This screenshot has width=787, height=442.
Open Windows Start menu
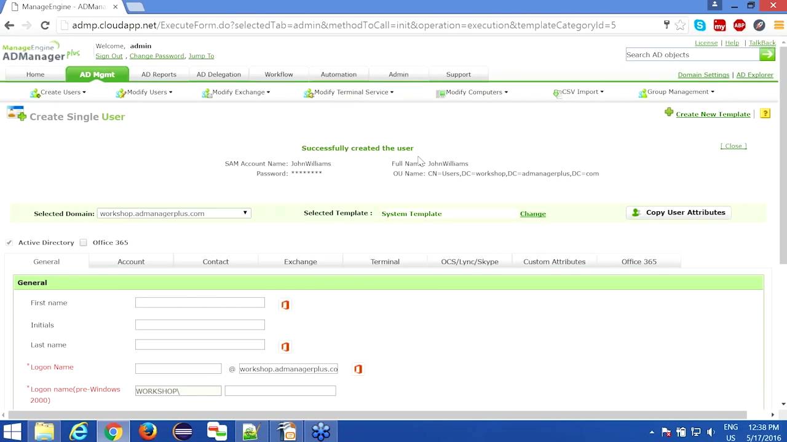click(x=12, y=432)
